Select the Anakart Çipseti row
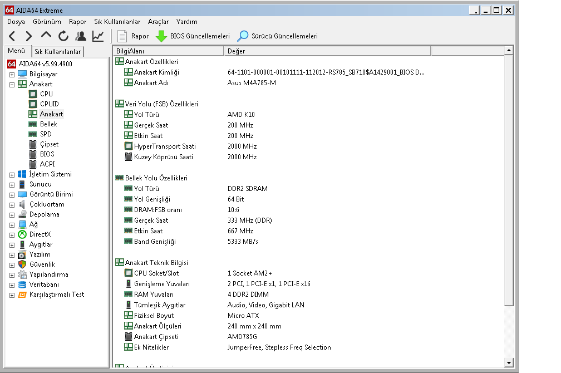Viewport: 561px width, 373px height. 308,336
